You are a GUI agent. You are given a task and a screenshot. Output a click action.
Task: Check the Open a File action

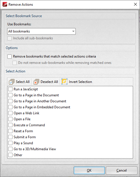(x=10, y=119)
